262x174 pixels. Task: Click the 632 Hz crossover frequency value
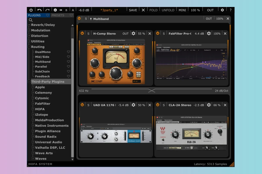pyautogui.click(x=84, y=91)
